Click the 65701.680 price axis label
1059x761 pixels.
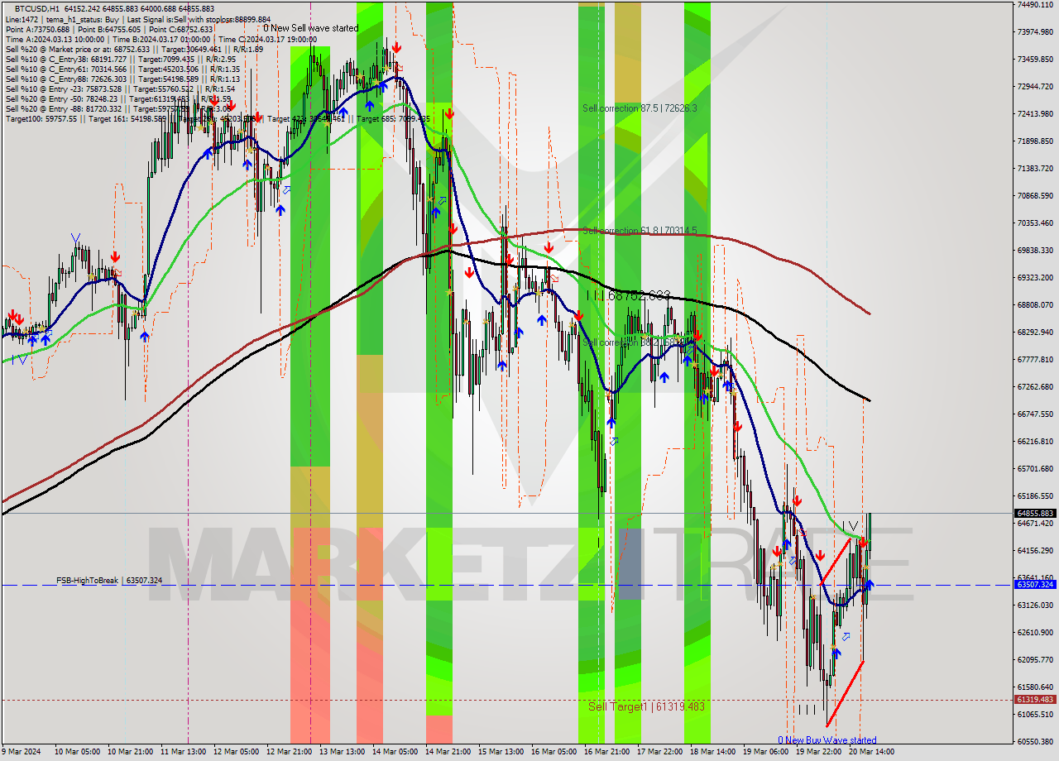tap(1034, 469)
